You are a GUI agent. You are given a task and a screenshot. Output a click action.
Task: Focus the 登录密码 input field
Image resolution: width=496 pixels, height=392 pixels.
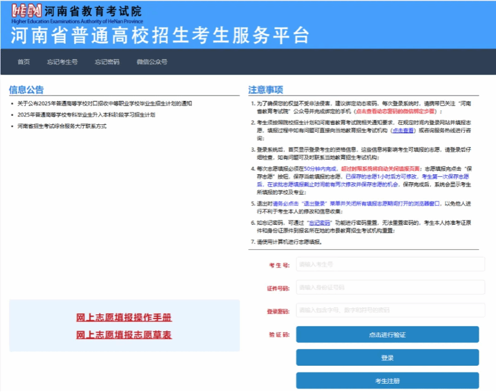[390, 311]
